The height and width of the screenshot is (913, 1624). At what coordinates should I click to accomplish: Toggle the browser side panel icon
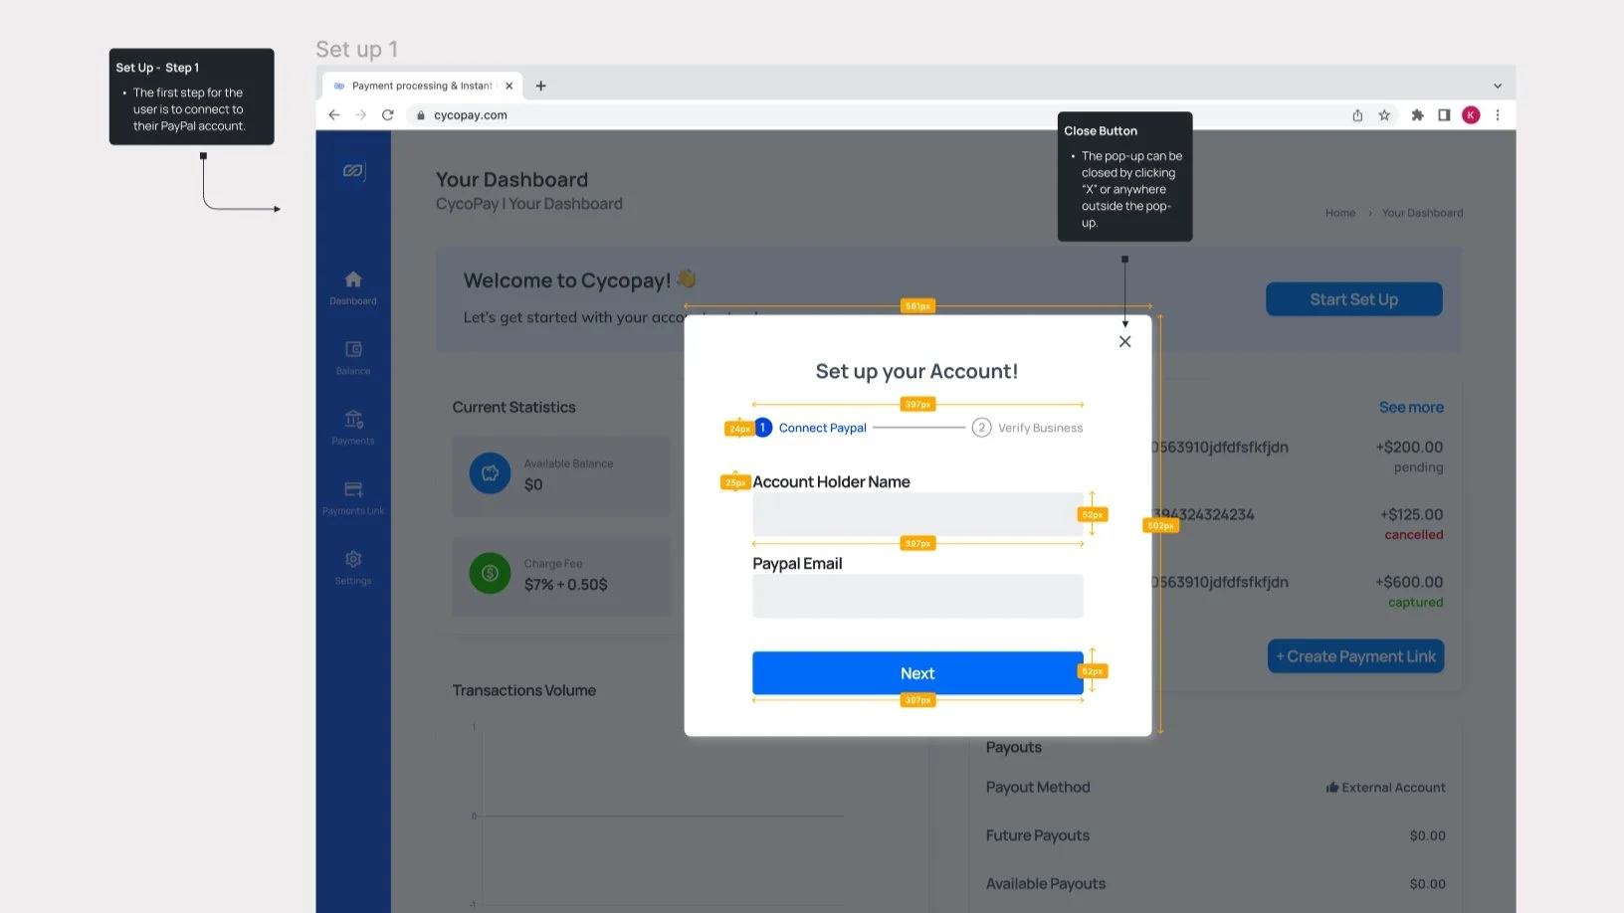click(x=1444, y=115)
